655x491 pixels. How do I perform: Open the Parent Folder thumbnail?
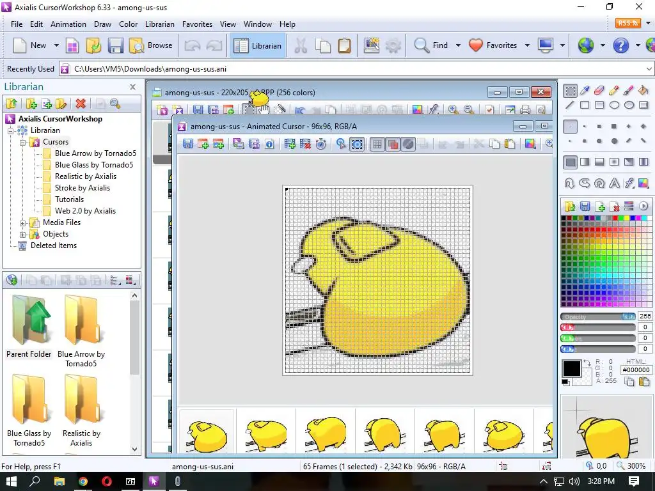click(x=29, y=327)
